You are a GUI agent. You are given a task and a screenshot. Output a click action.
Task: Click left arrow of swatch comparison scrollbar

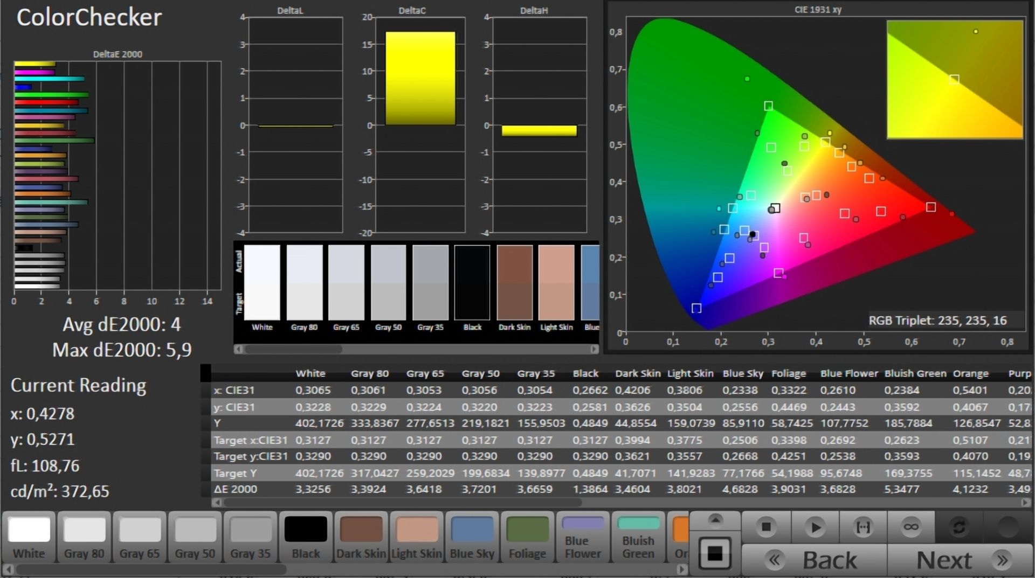(x=238, y=349)
